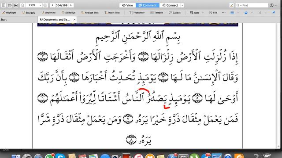Switch to Comment mode

click(x=148, y=5)
